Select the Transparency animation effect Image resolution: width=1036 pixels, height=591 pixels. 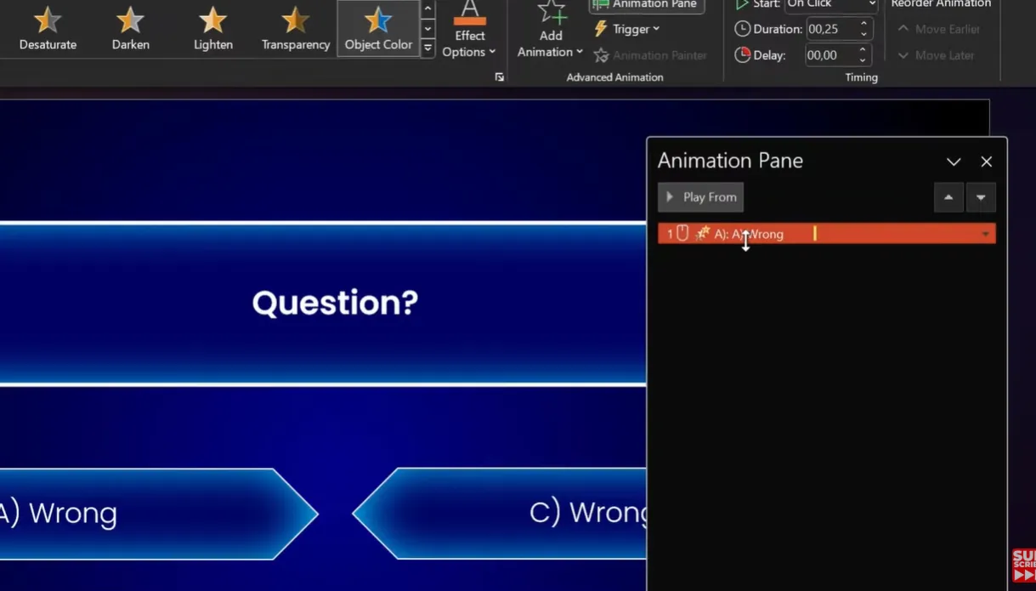(x=295, y=28)
